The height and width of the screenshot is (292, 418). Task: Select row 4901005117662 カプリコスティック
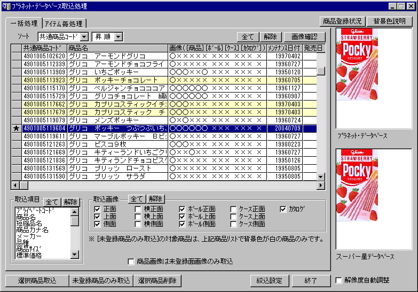[164, 104]
